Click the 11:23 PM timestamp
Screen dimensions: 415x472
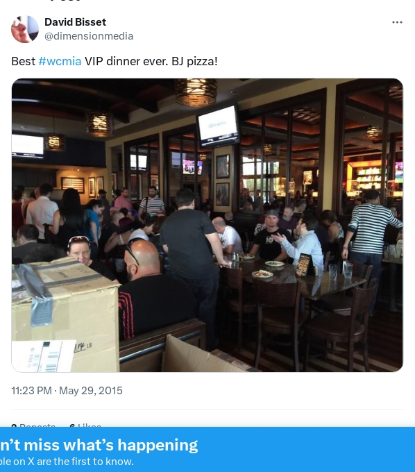click(31, 391)
